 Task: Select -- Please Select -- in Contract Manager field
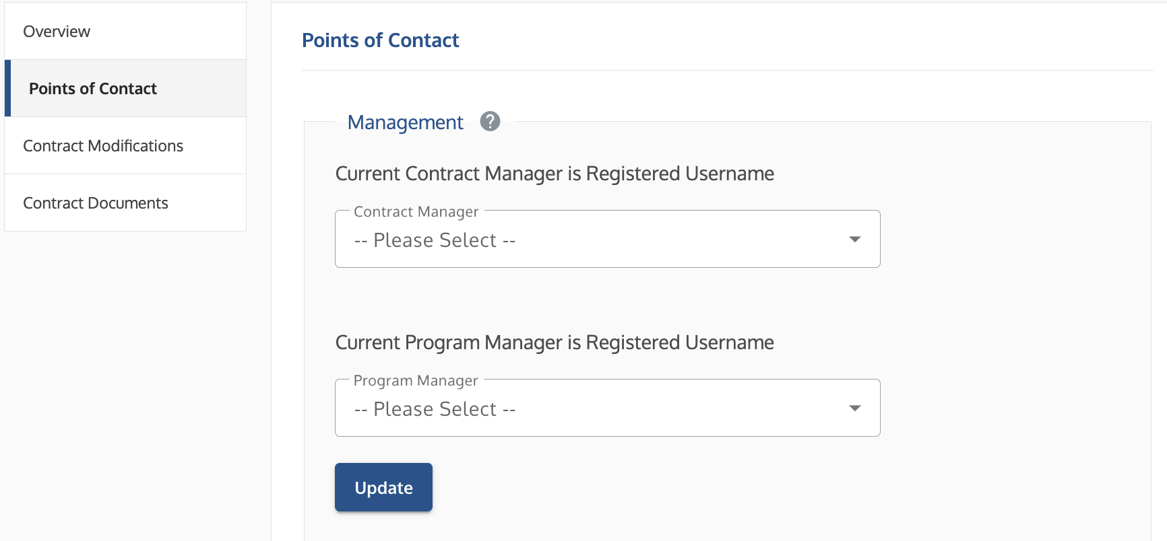point(434,240)
